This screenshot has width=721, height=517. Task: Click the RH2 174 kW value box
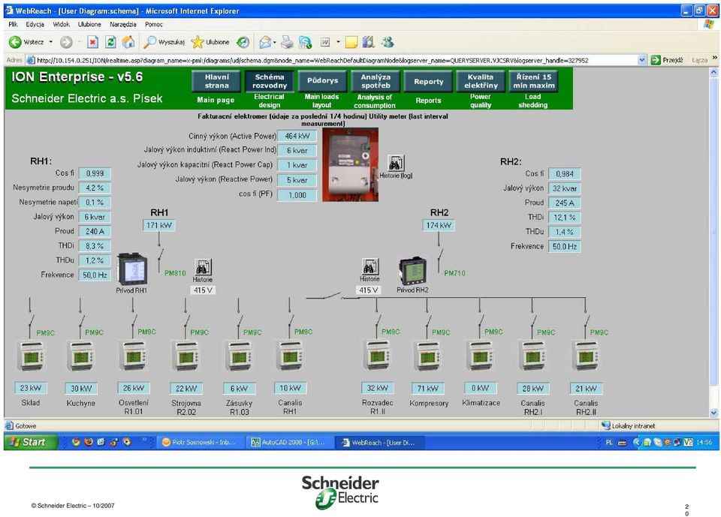coord(439,225)
